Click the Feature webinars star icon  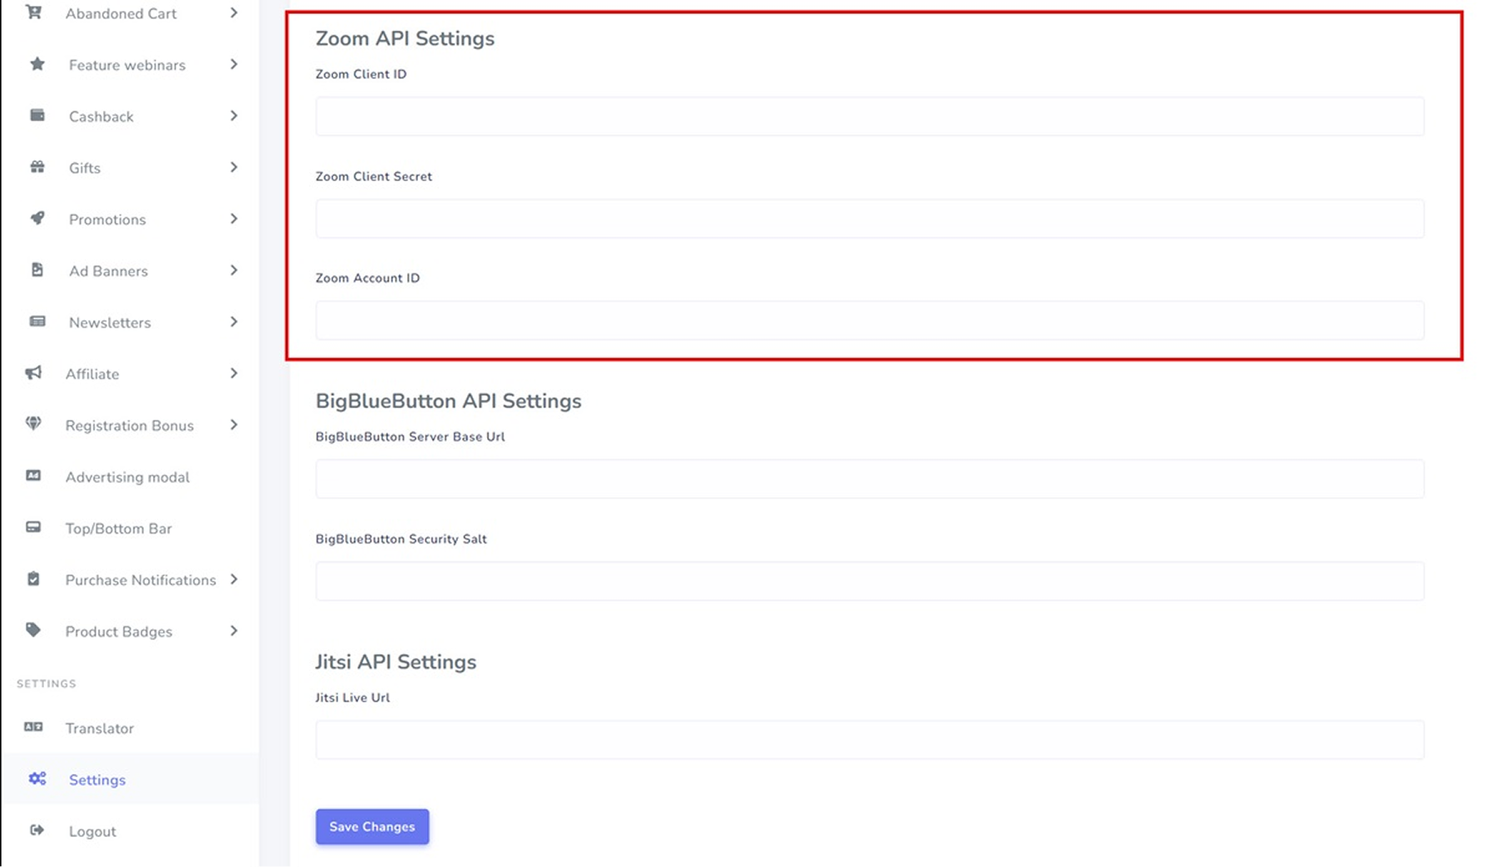pos(37,64)
